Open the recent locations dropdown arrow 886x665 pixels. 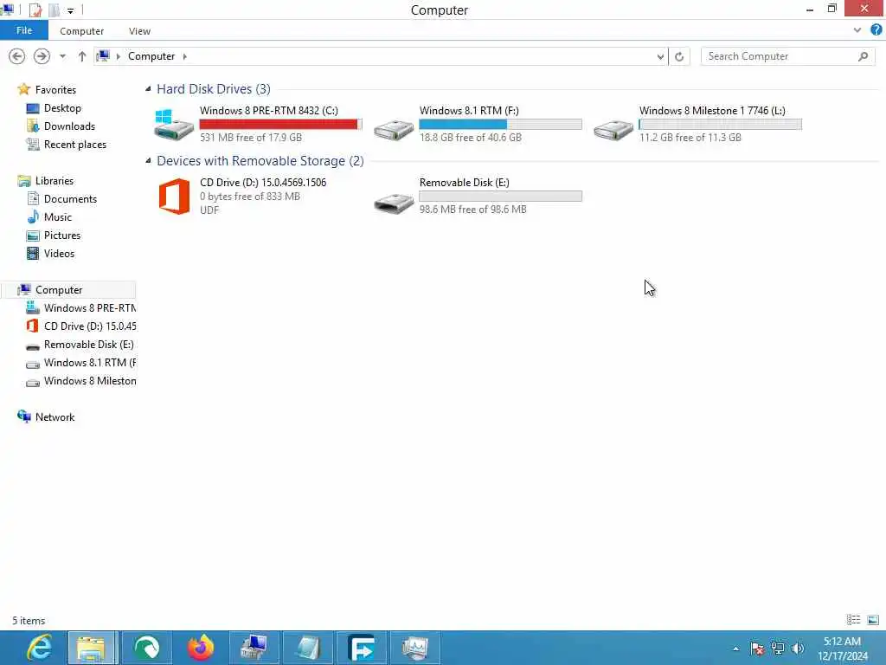[62, 56]
